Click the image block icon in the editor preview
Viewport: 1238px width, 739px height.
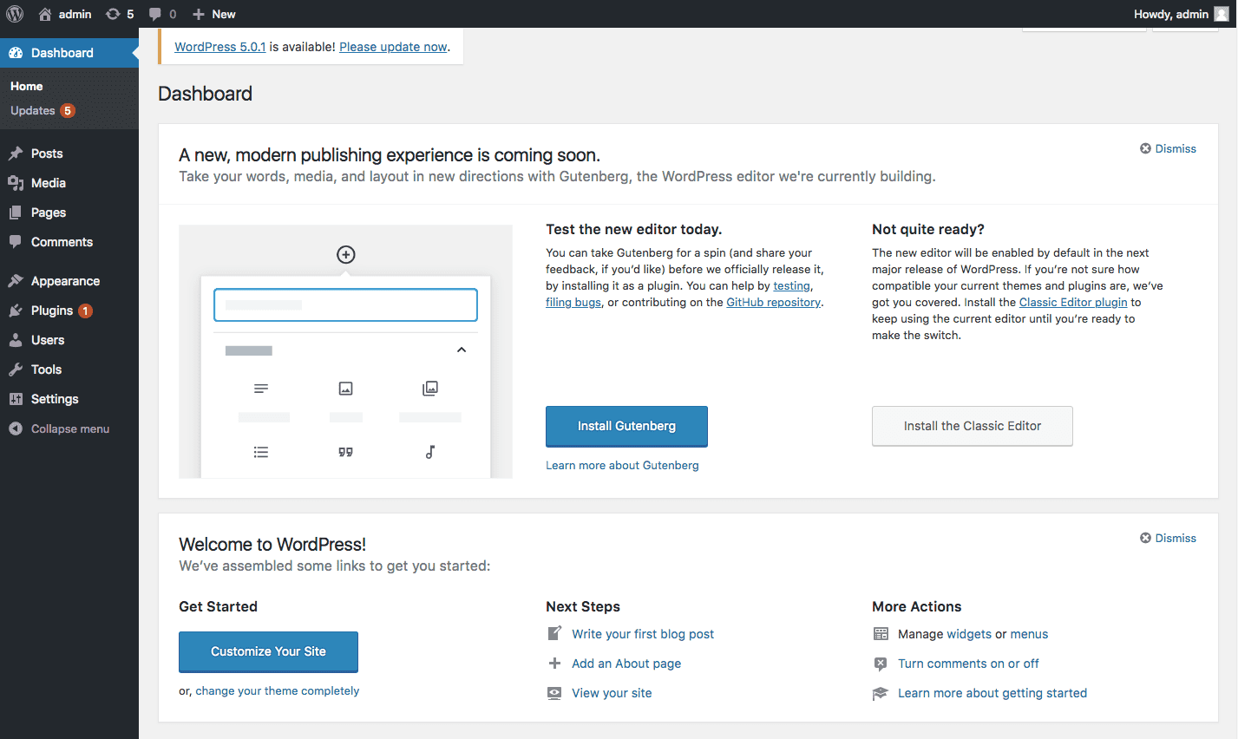[345, 389]
